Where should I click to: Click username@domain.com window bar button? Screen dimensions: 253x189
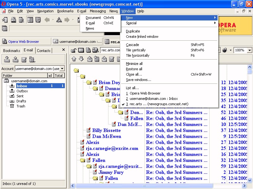click(x=78, y=42)
